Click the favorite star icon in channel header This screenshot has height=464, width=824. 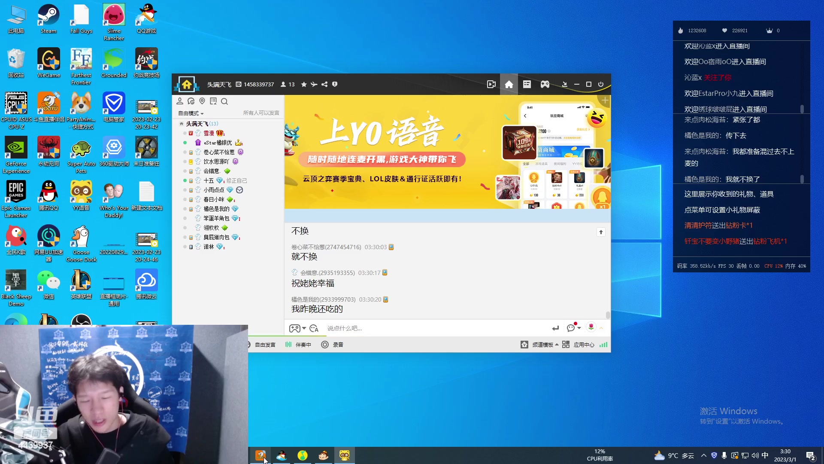304,85
